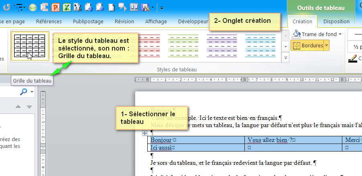Click the pen color pencil icon
The image size is (362, 176).
[352, 59]
